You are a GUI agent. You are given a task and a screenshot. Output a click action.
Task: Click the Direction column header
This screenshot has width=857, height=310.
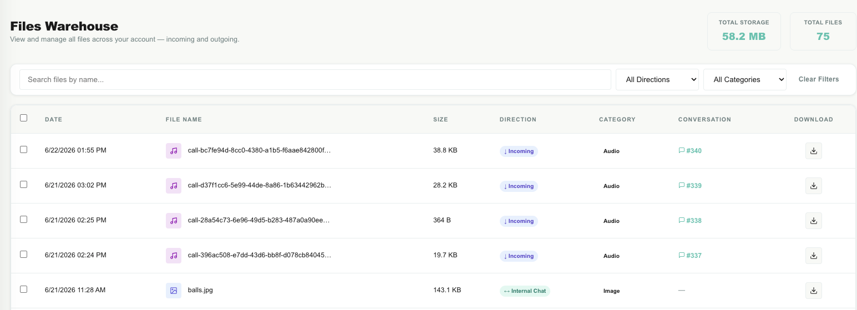pyautogui.click(x=518, y=119)
